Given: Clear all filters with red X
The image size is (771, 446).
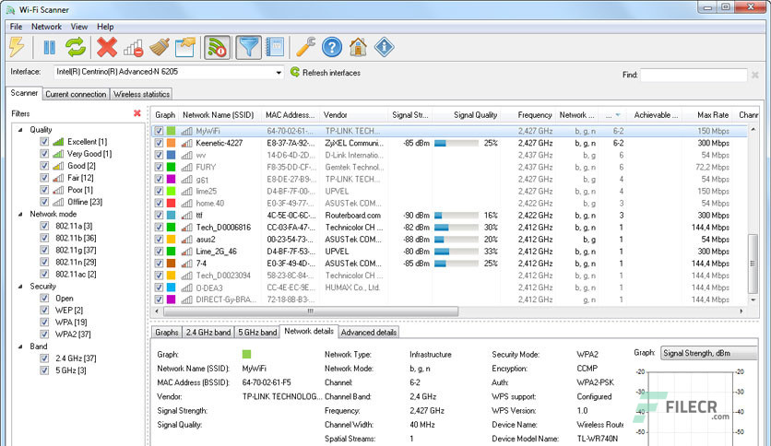Looking at the screenshot, I should click(x=137, y=113).
